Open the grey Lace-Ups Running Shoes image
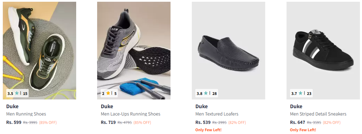This screenshot has width=362, height=134. coord(134,51)
